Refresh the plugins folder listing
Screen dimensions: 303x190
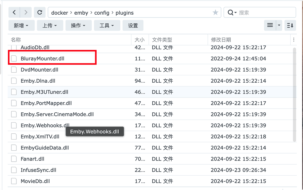[40, 13]
